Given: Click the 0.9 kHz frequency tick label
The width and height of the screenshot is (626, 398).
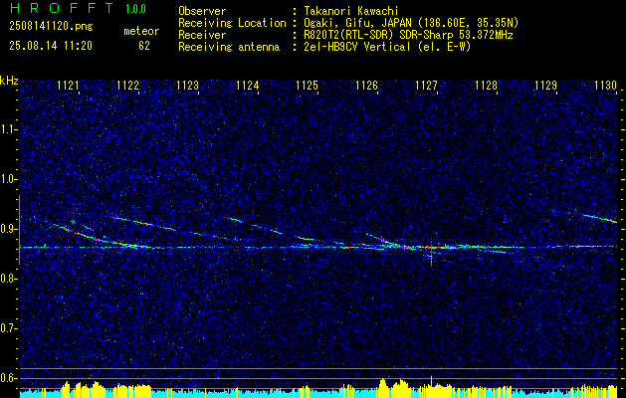Looking at the screenshot, I should pyautogui.click(x=8, y=229).
